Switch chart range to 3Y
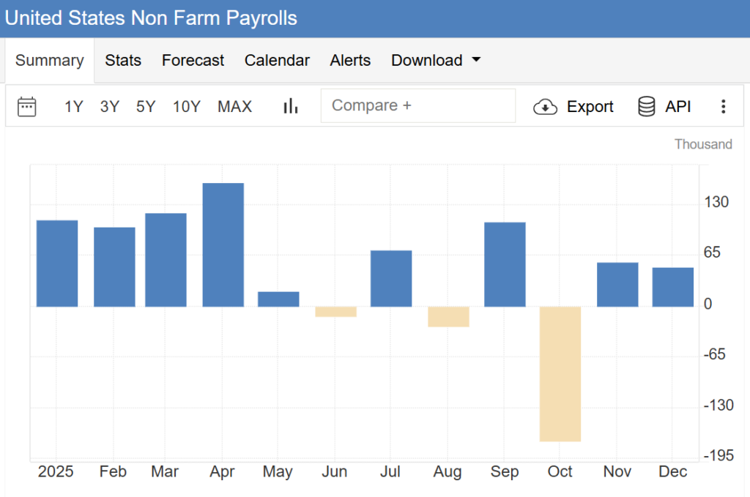Screen dimensions: 750x497 pyautogui.click(x=110, y=107)
